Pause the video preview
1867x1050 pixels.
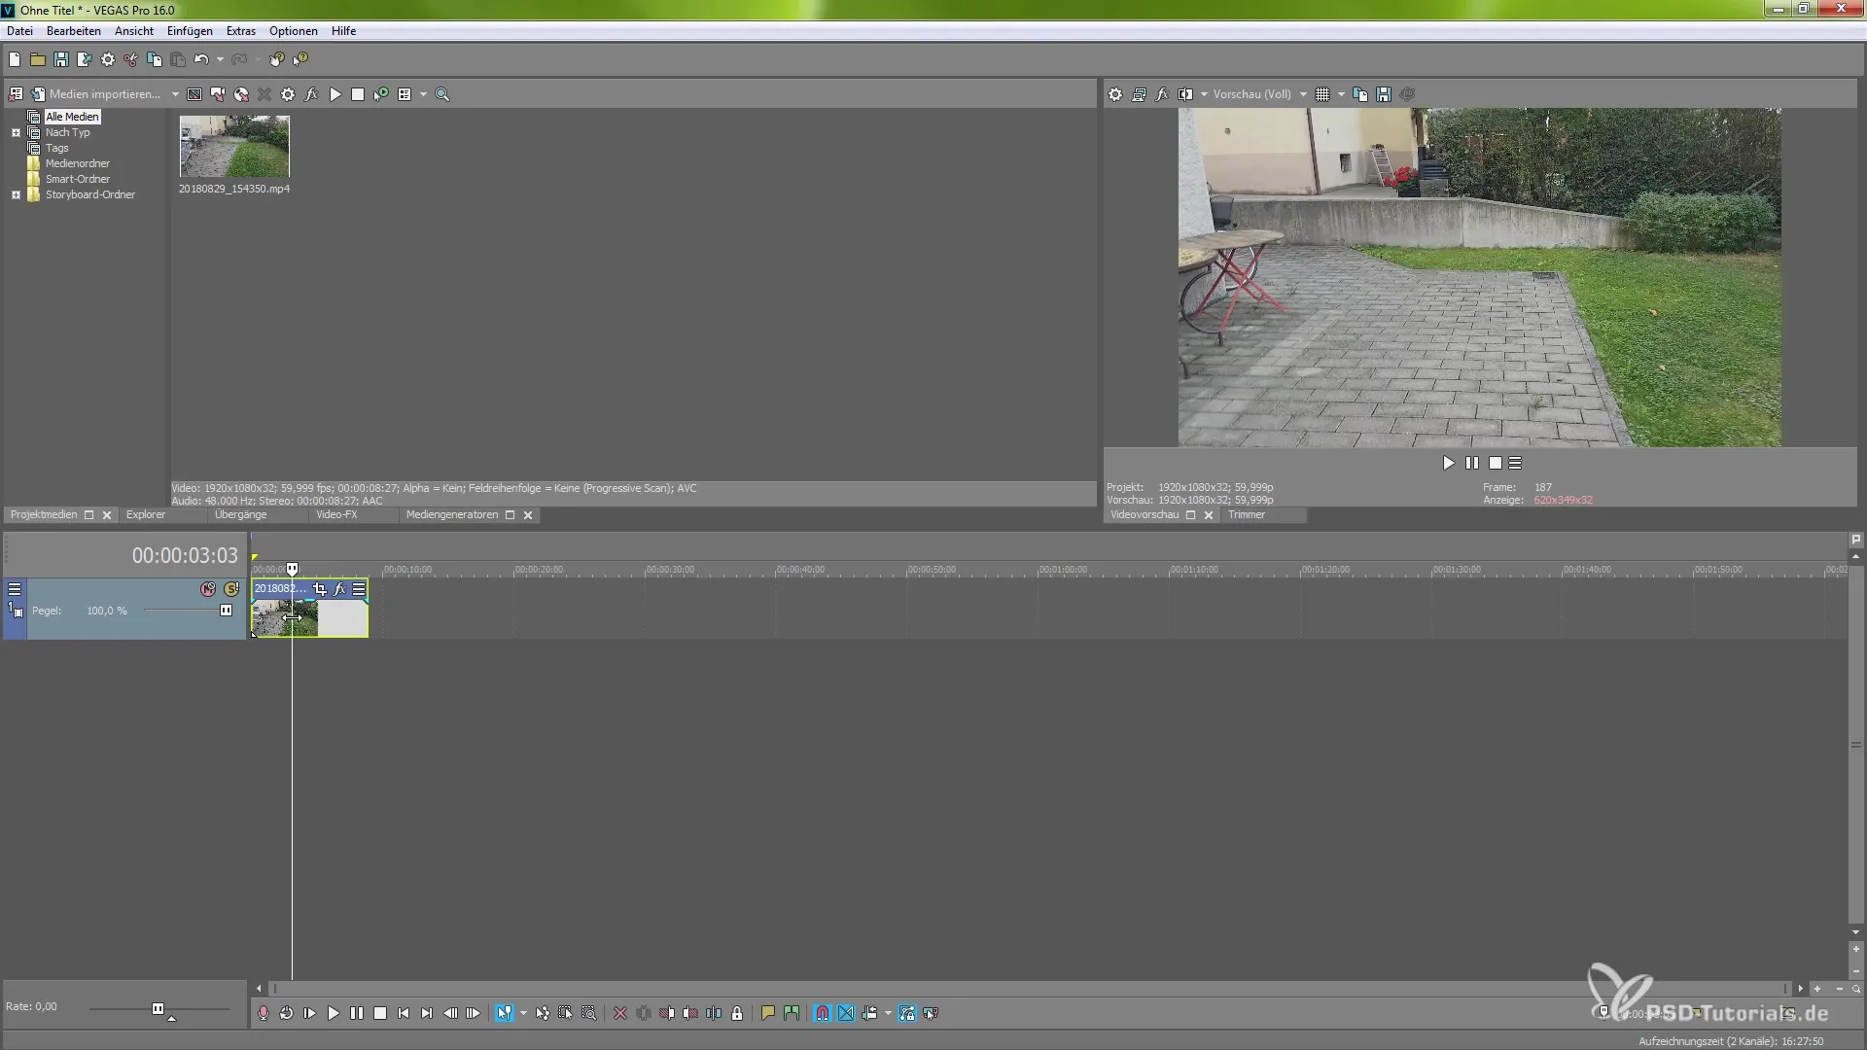point(1472,464)
